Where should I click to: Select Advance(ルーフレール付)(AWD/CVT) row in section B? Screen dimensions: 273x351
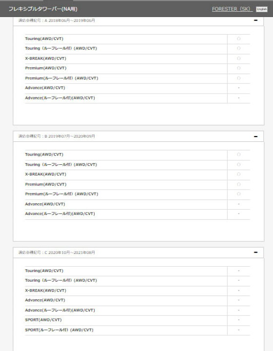click(137, 214)
